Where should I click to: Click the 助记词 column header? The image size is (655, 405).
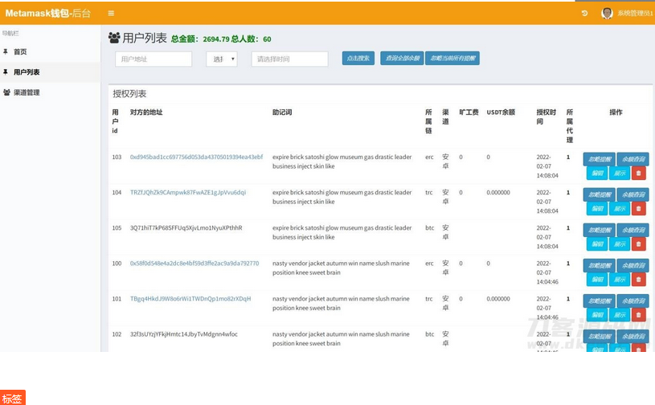coord(282,112)
